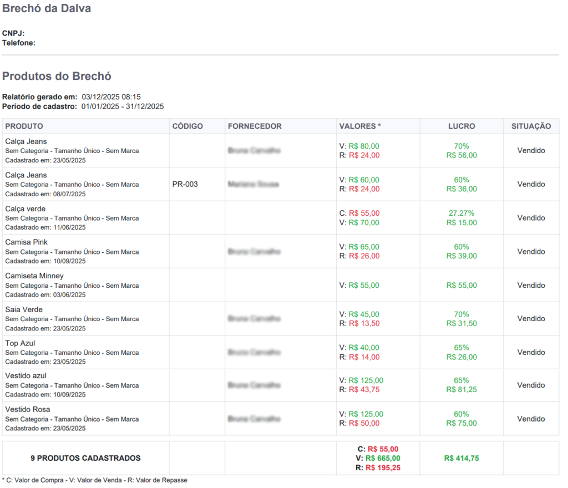Click product code PR-003
Screen dimensions: 568x488
coord(185,184)
